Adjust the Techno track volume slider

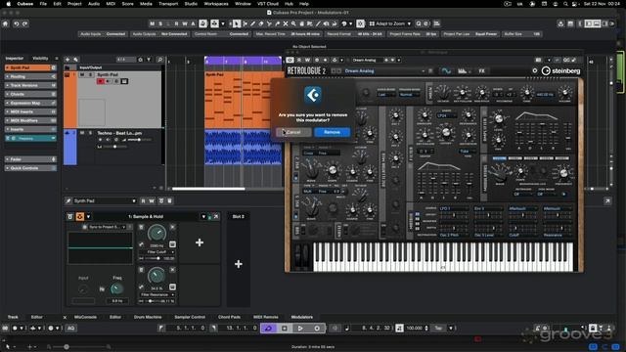click(139, 140)
